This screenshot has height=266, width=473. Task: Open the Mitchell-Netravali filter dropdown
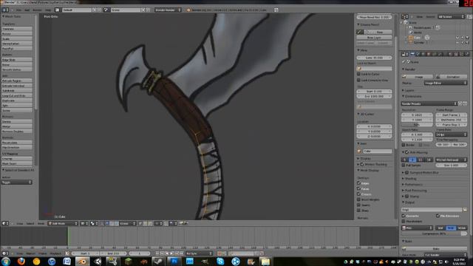point(452,160)
